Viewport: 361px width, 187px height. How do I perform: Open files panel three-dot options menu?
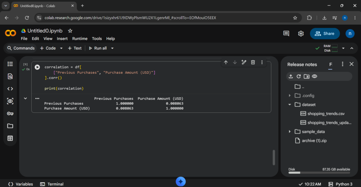pyautogui.click(x=342, y=64)
